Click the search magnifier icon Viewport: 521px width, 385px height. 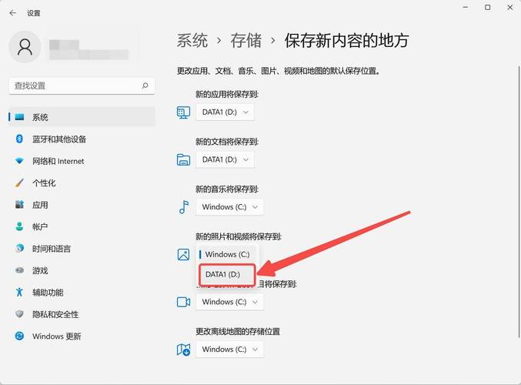145,85
